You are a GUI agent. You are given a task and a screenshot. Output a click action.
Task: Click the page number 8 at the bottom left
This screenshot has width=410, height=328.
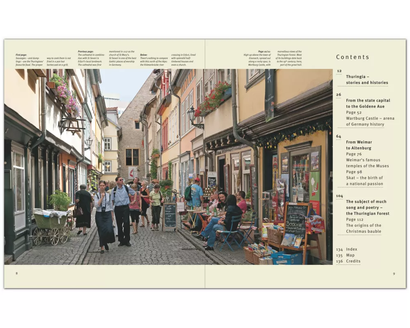coord(16,273)
